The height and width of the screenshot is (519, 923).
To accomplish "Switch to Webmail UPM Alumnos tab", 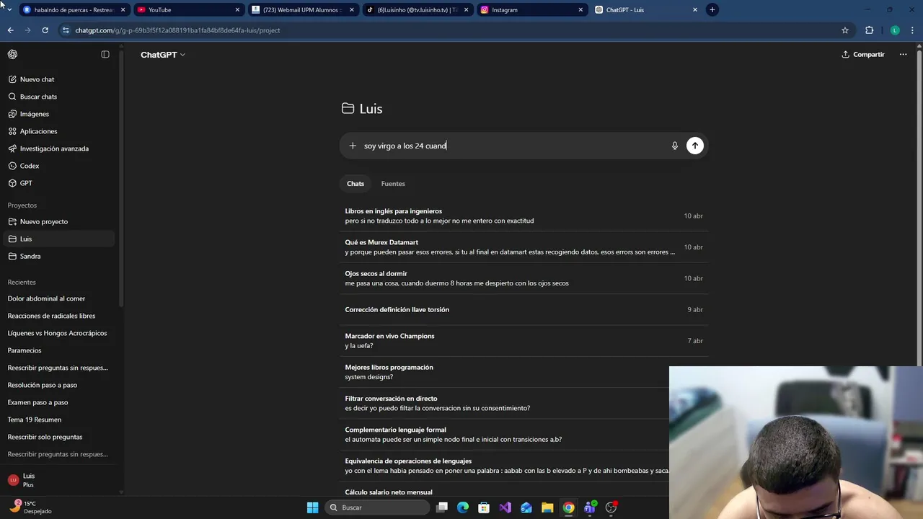I will click(x=303, y=10).
